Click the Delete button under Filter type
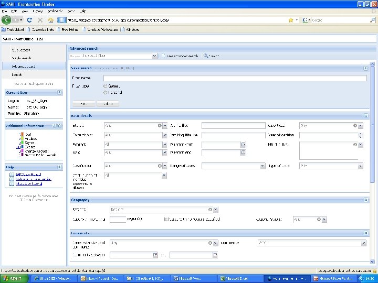The height and width of the screenshot is (283, 378). pos(108,104)
